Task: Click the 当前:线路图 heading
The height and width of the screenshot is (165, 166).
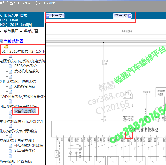Action: coord(13,41)
